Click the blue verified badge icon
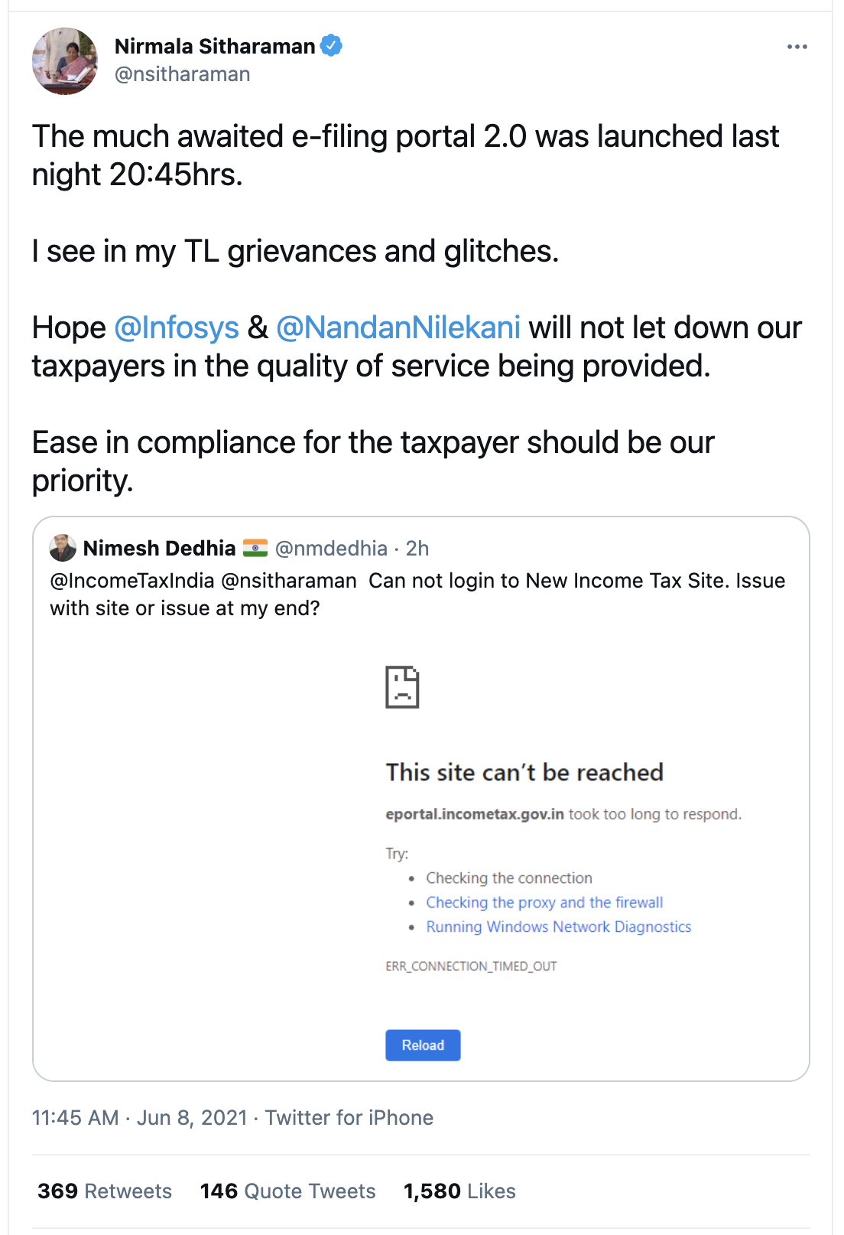This screenshot has width=844, height=1235. click(x=331, y=46)
